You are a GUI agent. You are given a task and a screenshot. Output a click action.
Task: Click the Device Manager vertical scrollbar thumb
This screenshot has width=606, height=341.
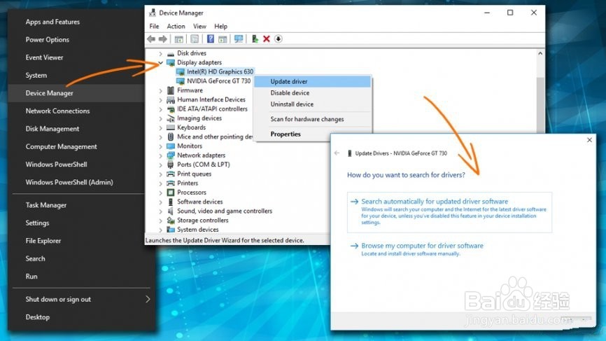(540, 105)
